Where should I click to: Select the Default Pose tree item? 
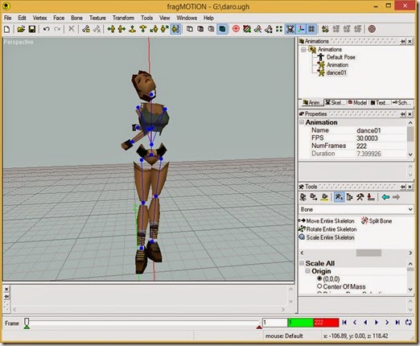(x=341, y=57)
